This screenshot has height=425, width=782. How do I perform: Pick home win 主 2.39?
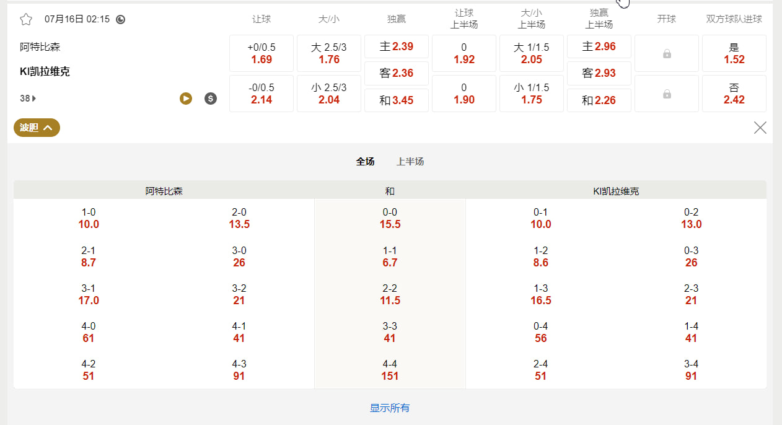pyautogui.click(x=397, y=46)
